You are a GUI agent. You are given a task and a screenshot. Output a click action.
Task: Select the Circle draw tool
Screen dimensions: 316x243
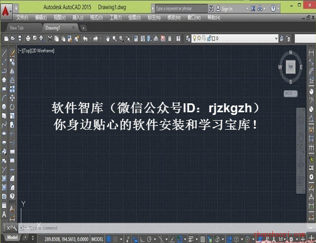4,106
